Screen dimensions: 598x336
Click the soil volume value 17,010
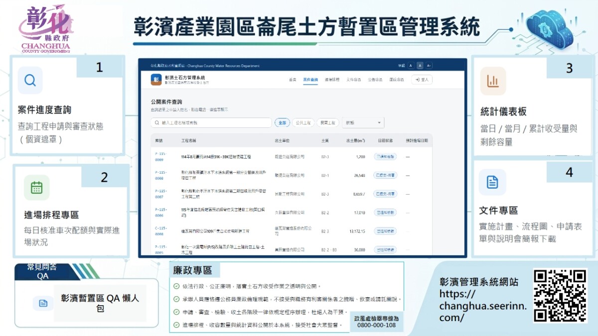coord(360,212)
